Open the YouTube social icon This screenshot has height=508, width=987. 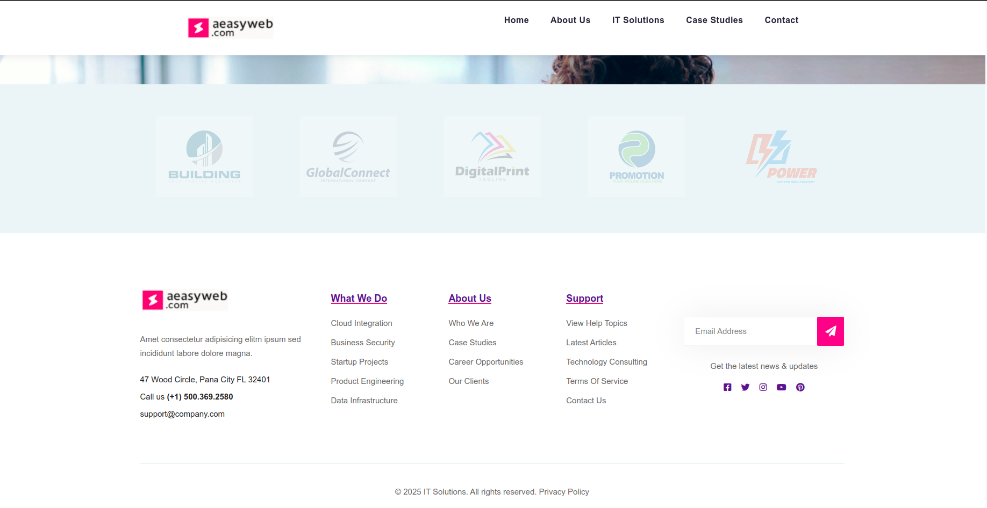coord(782,387)
